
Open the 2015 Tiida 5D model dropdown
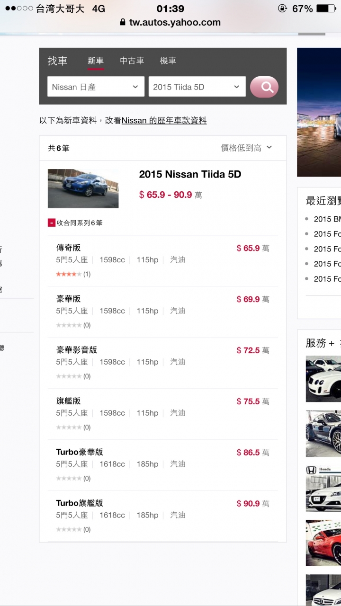[x=197, y=87]
